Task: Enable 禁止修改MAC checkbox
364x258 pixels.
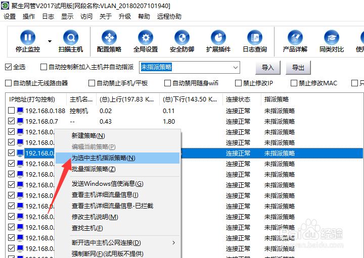Action: [x=294, y=83]
